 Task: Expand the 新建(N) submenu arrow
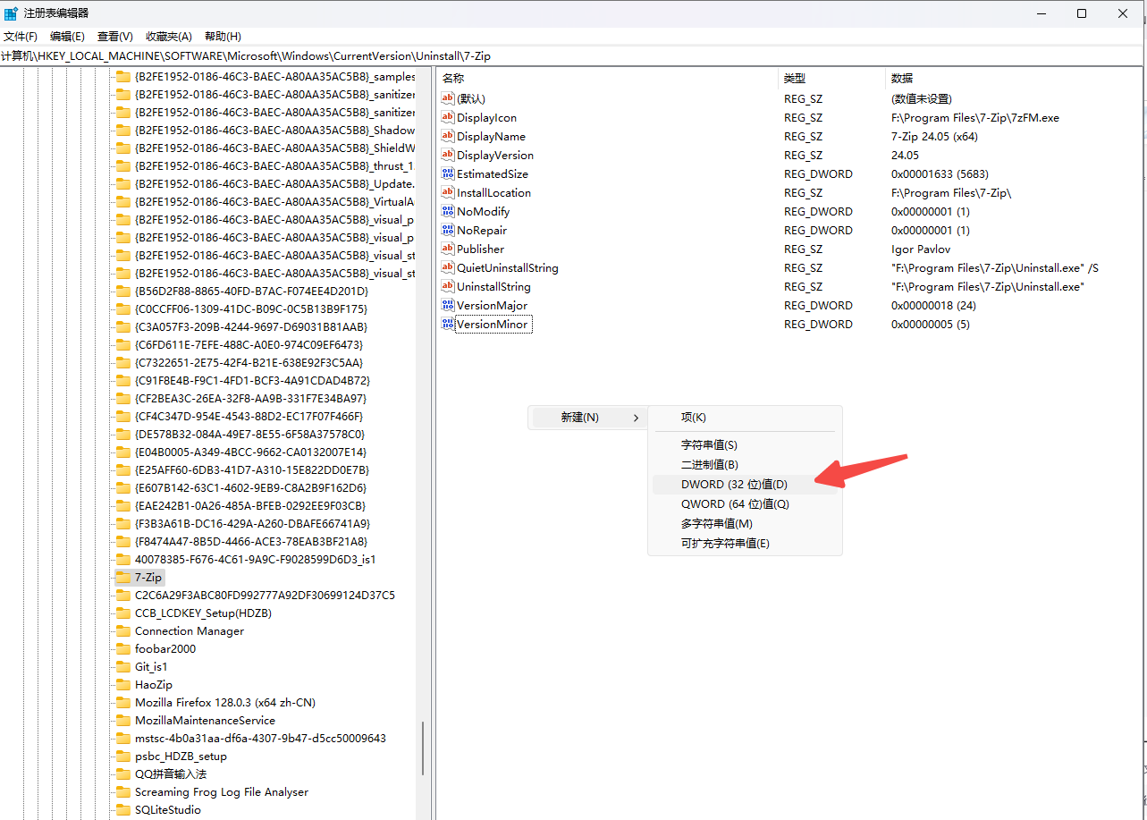636,418
